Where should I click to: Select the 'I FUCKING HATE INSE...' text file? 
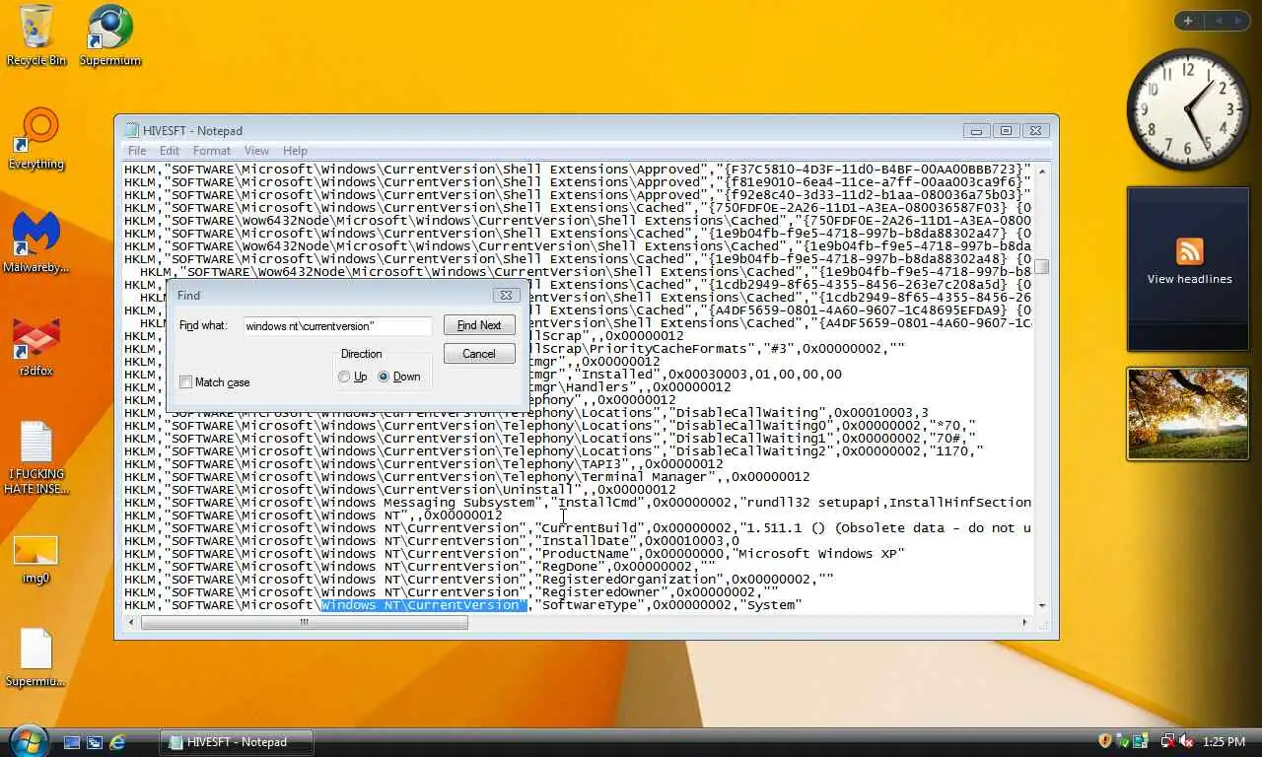(x=36, y=456)
